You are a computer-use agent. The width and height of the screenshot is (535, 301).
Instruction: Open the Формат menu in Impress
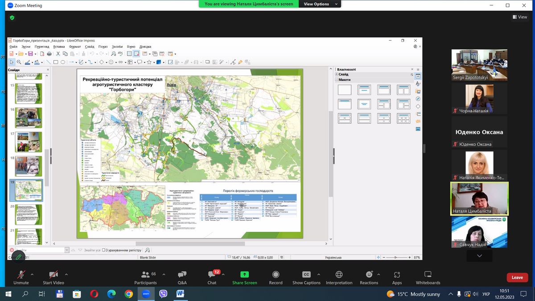[75, 46]
